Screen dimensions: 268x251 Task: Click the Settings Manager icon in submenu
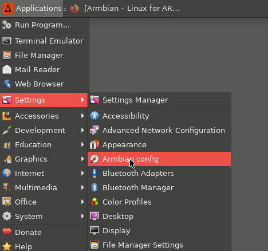pyautogui.click(x=94, y=100)
